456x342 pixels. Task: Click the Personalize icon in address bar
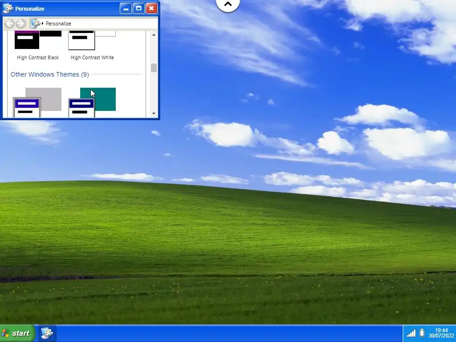[x=35, y=24]
